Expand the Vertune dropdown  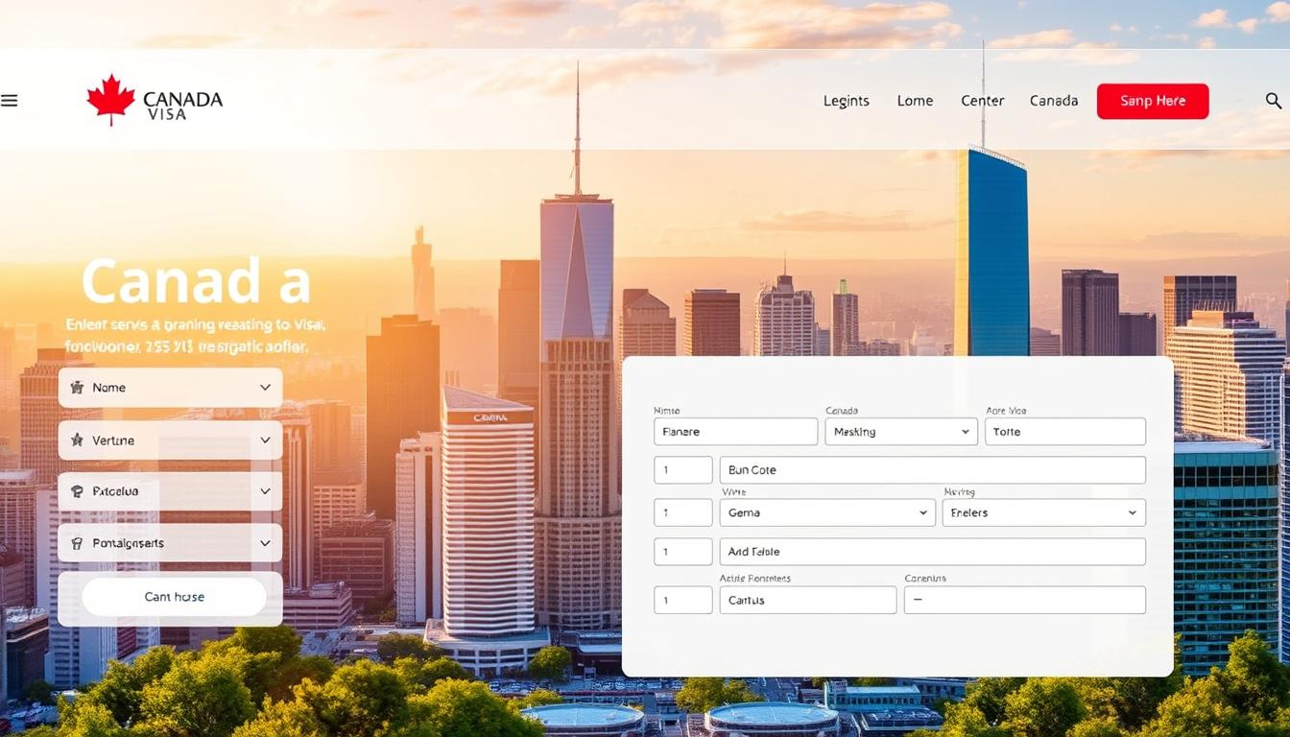tap(265, 440)
